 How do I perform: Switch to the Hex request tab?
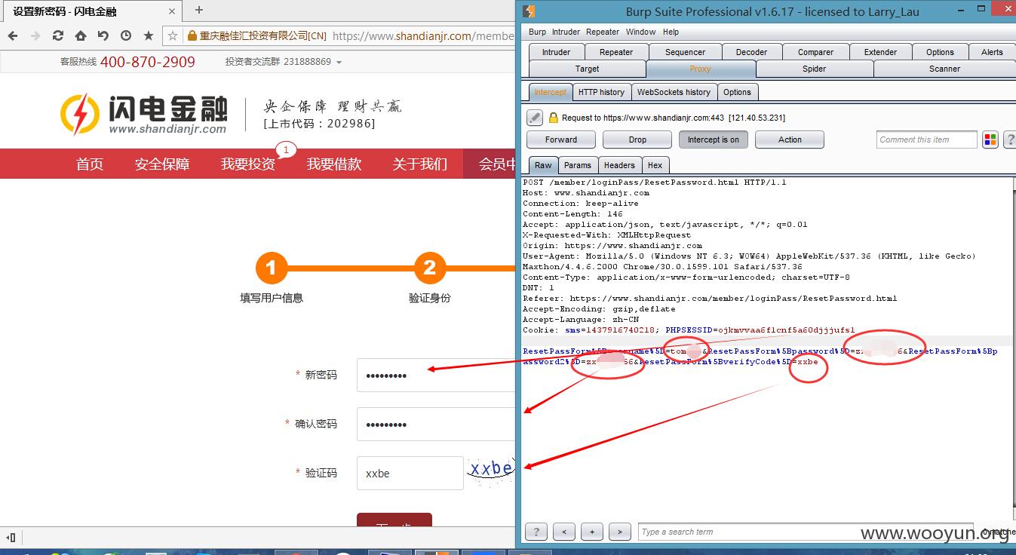point(655,165)
